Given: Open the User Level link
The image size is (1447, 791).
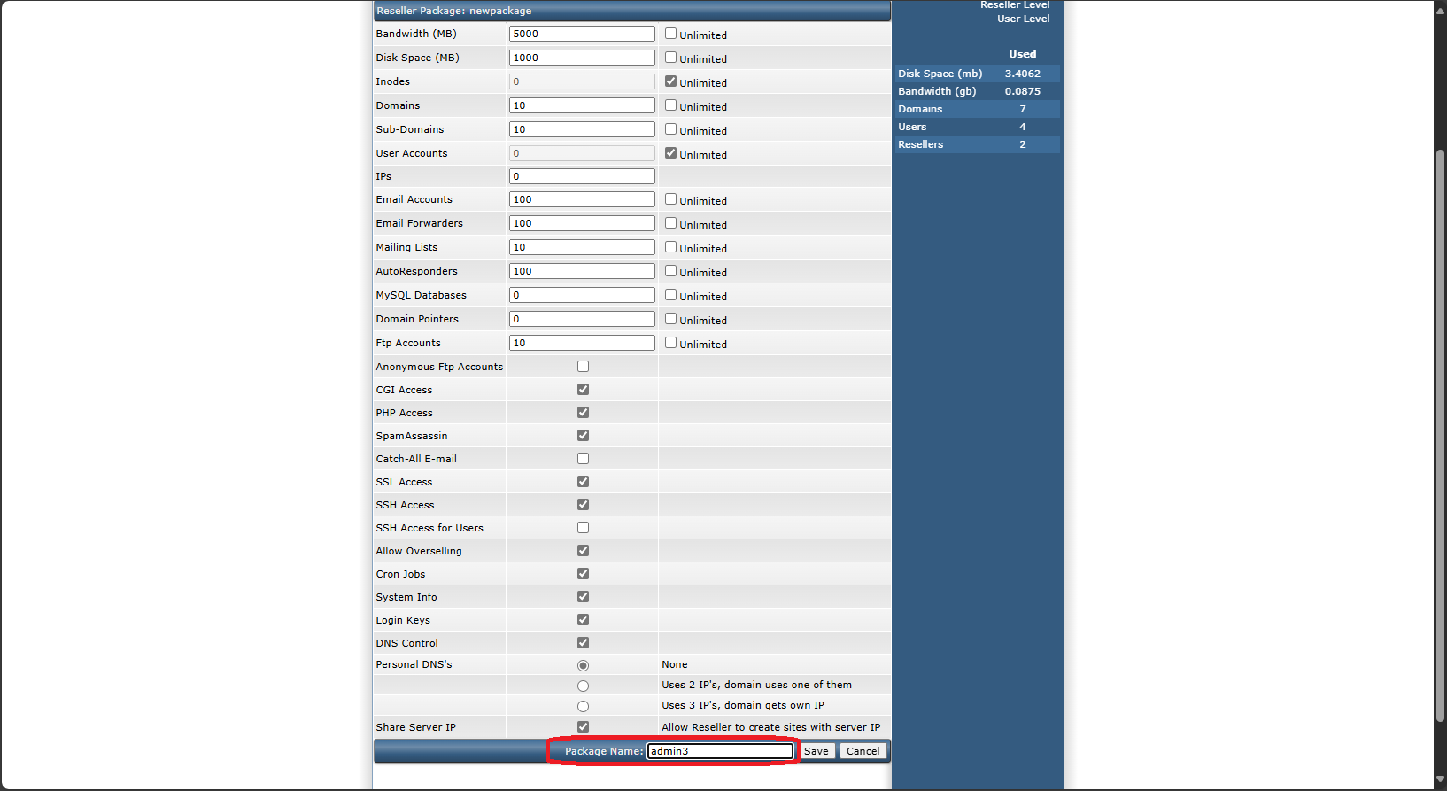Looking at the screenshot, I should coord(1023,19).
